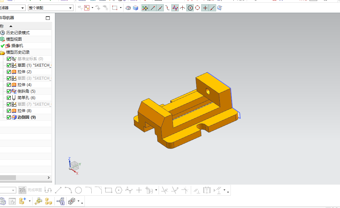Image resolution: width=340 pixels, height=208 pixels.
Task: Select 摄像机 node in navigator
Action: [x=17, y=46]
